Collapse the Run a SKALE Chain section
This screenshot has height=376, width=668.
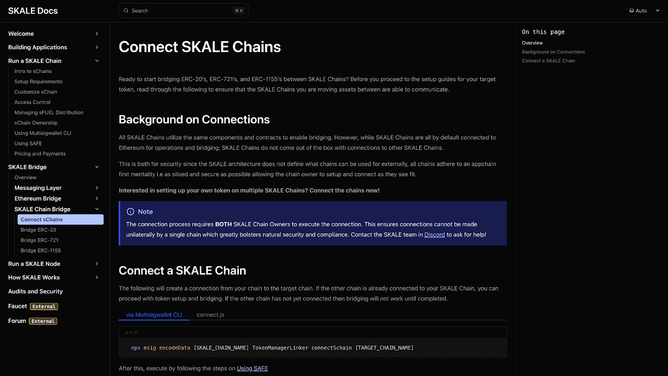96,60
